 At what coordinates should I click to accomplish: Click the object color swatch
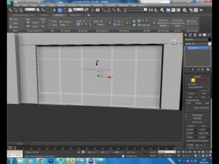coord(209,40)
